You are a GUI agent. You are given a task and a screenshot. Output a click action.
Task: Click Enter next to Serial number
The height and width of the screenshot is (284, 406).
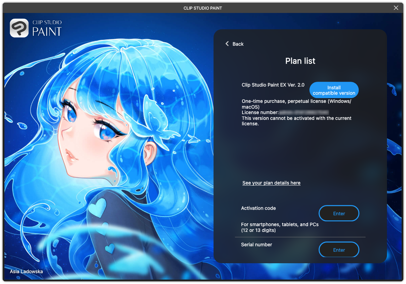[x=339, y=250]
